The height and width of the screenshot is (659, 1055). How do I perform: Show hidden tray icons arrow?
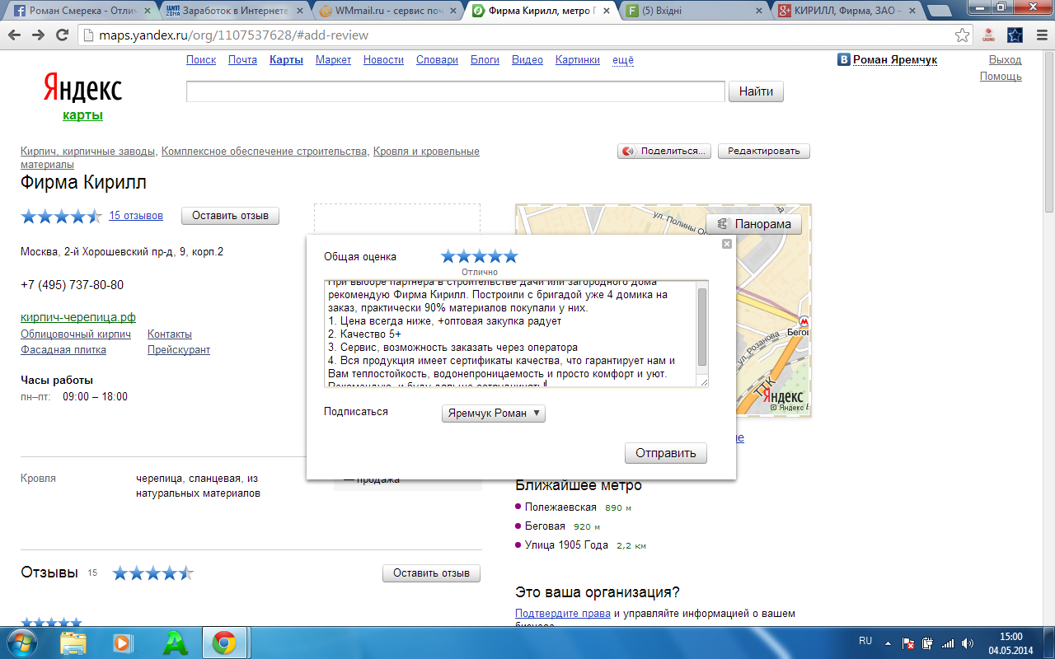[x=888, y=643]
